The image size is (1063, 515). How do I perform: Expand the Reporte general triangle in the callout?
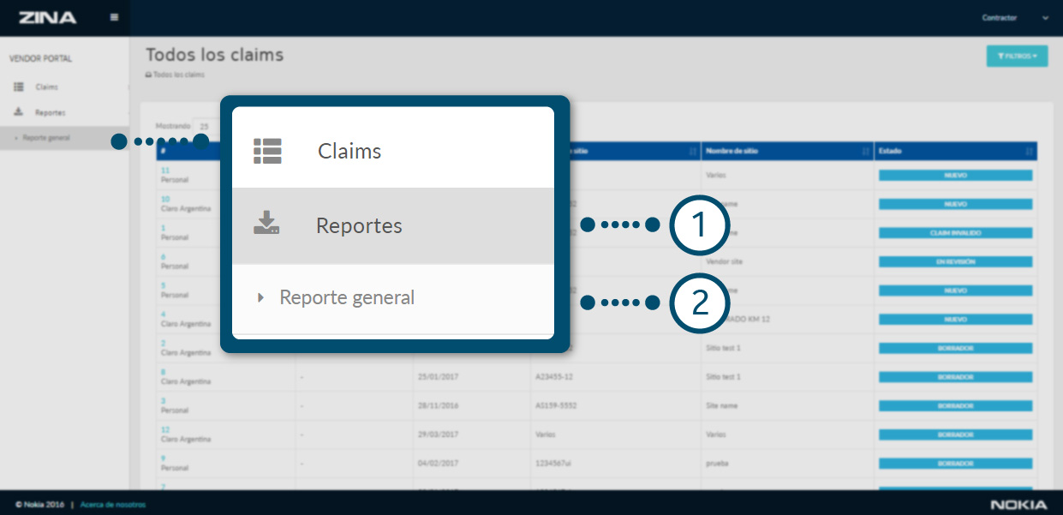point(261,298)
